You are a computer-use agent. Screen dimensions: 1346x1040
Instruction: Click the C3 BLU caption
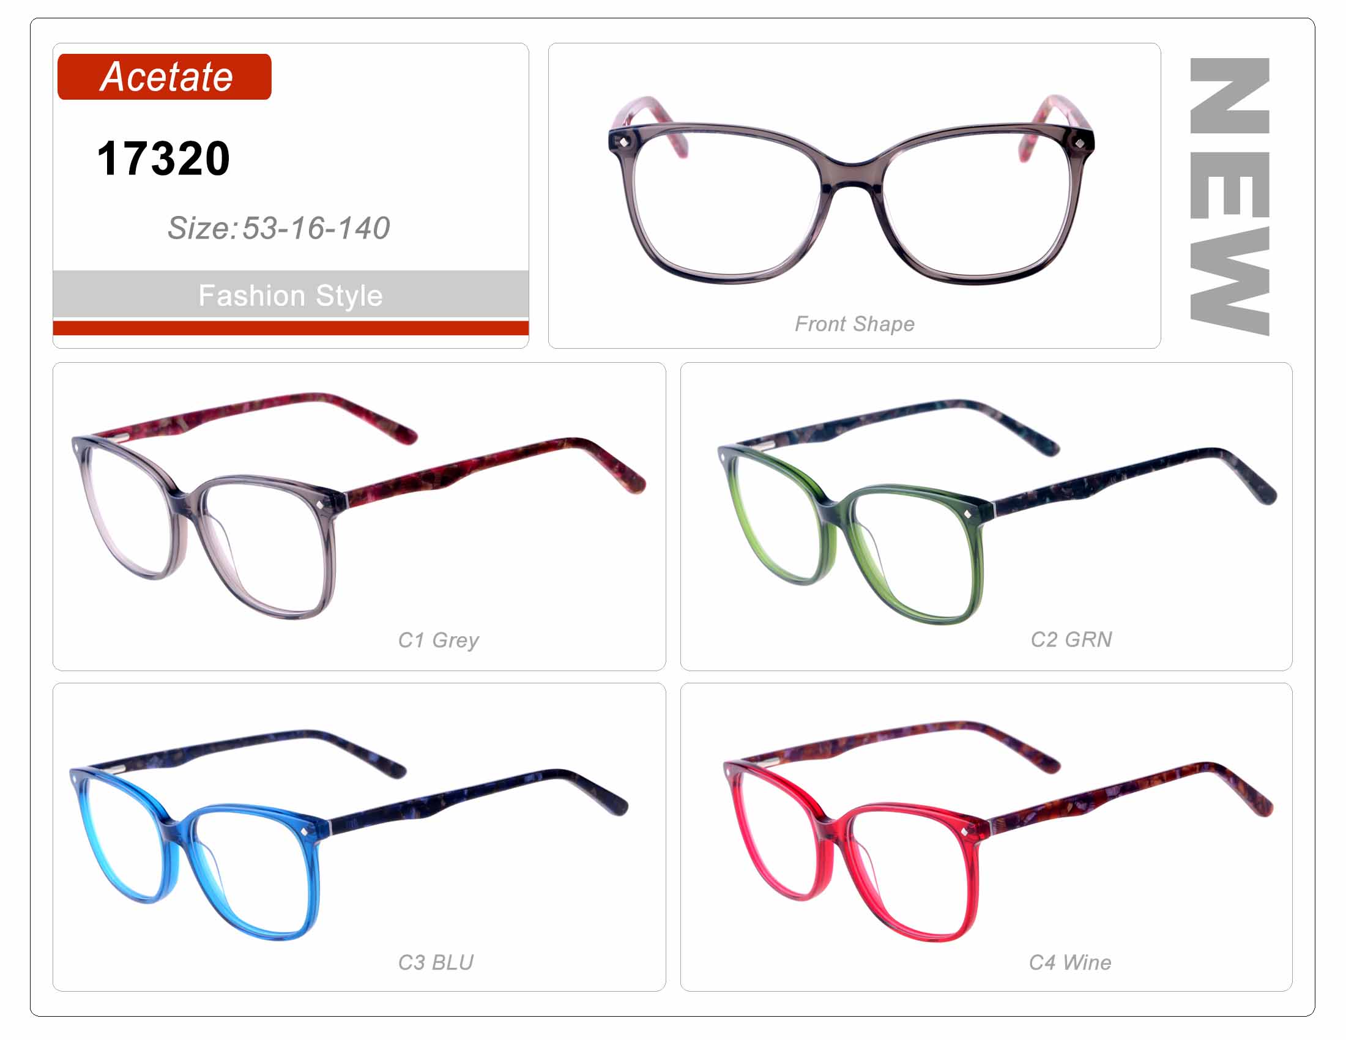(x=436, y=962)
